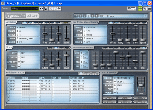Click the arrow beside 024: Disco program display
This screenshot has width=153, height=110.
145,16
